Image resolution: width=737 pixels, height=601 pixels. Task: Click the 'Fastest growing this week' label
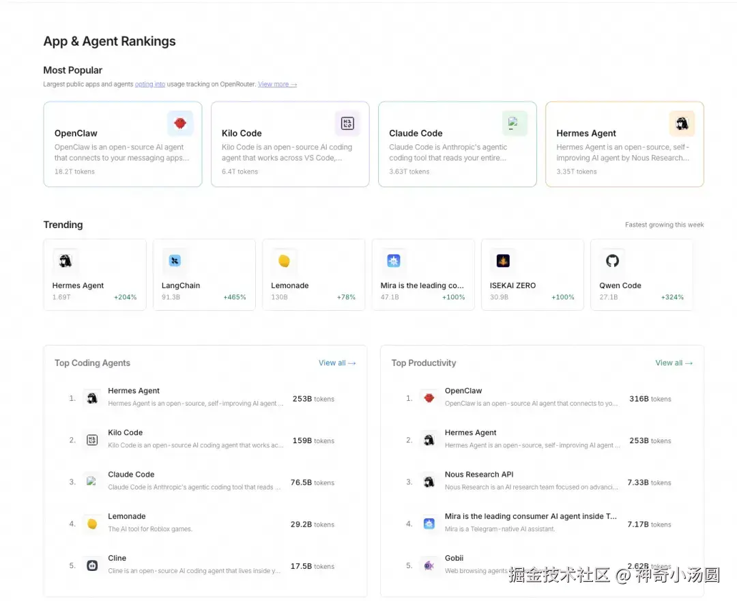coord(664,225)
